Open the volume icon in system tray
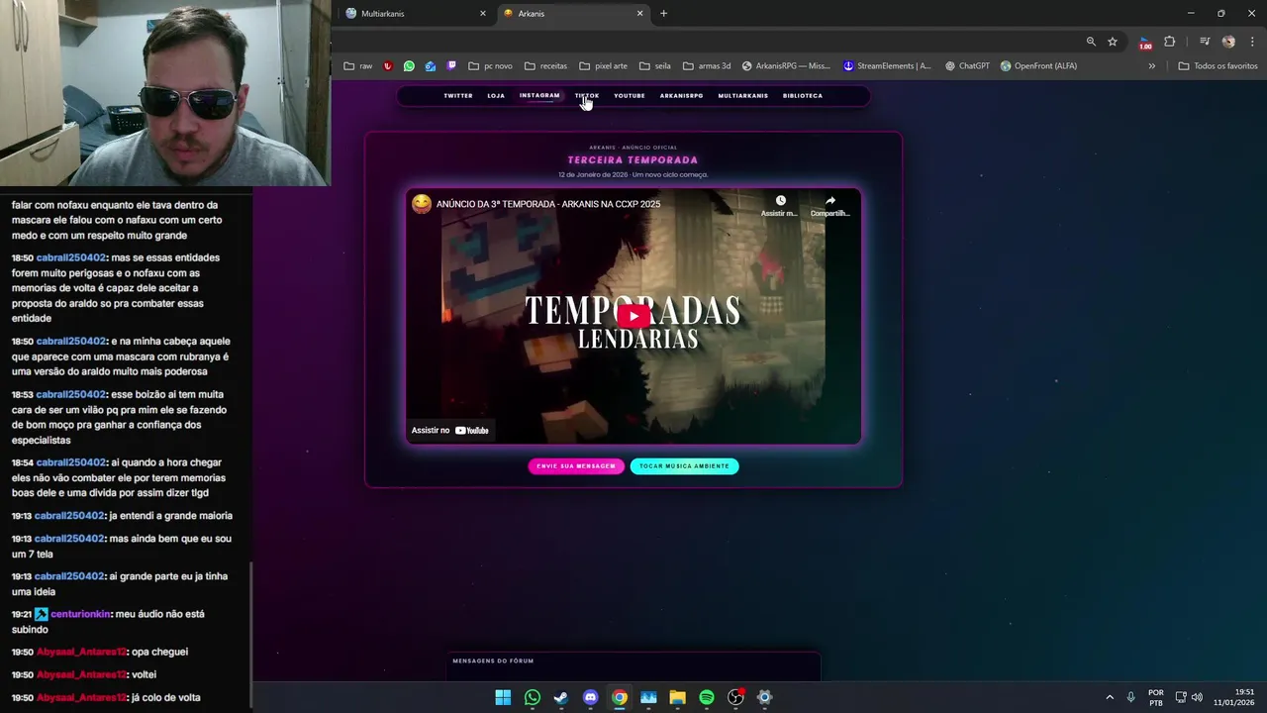Viewport: 1267px width, 713px height. point(1197,697)
